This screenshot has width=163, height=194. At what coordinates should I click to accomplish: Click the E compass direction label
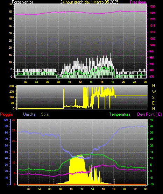(x=153, y=103)
